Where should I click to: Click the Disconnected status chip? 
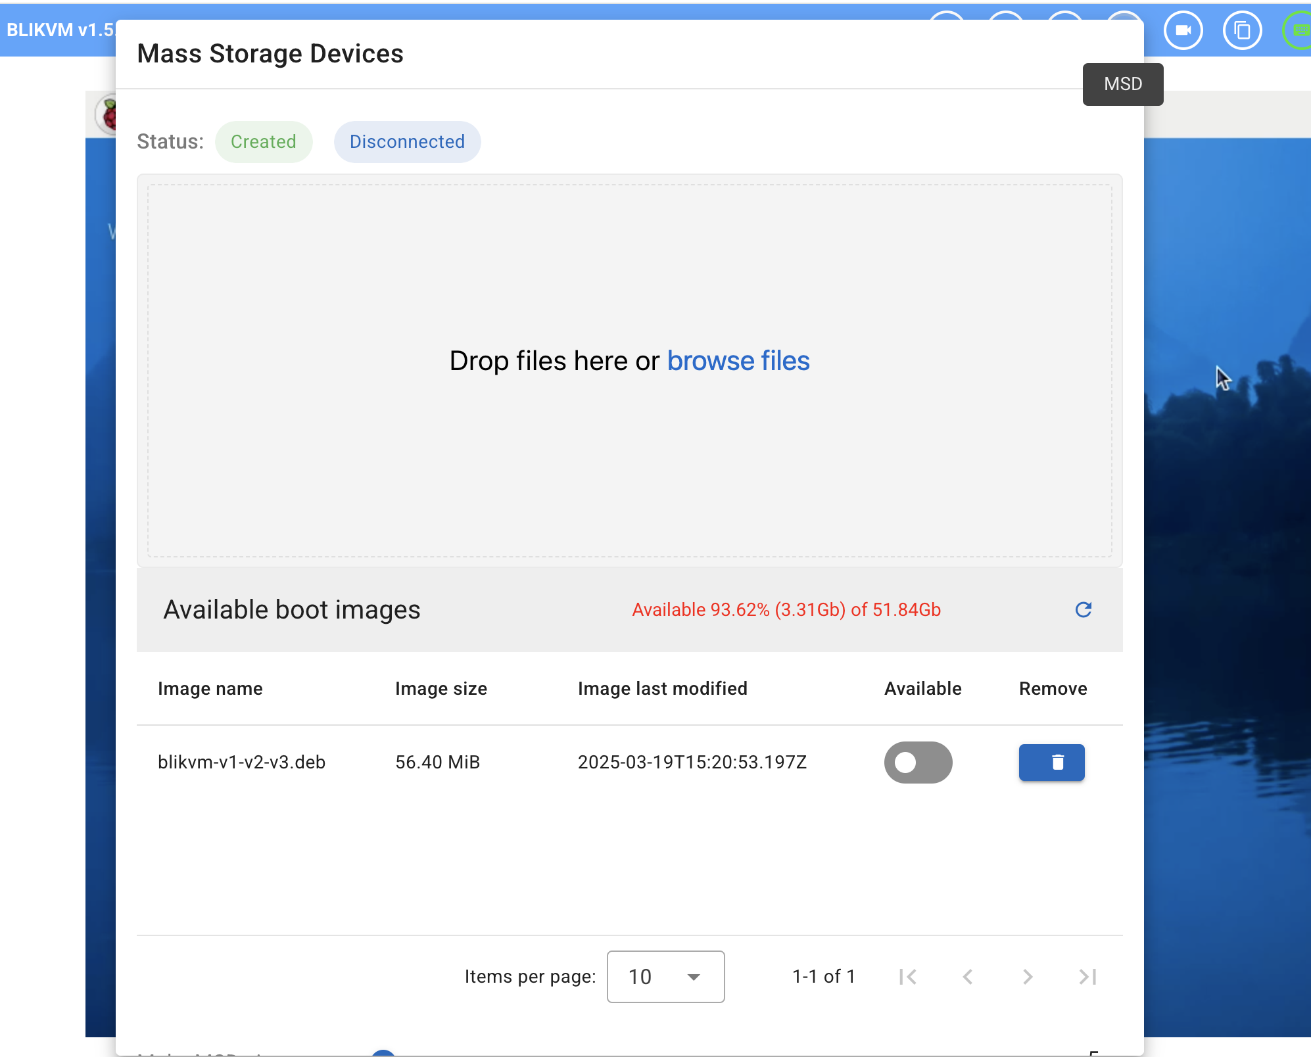click(407, 142)
